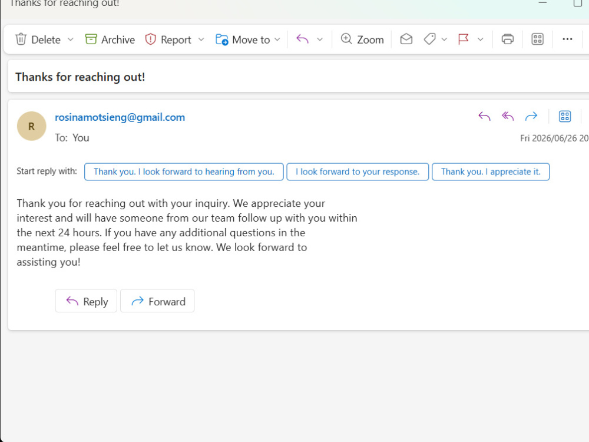Open the message header apps grid icon
Image resolution: width=589 pixels, height=442 pixels.
coord(565,117)
